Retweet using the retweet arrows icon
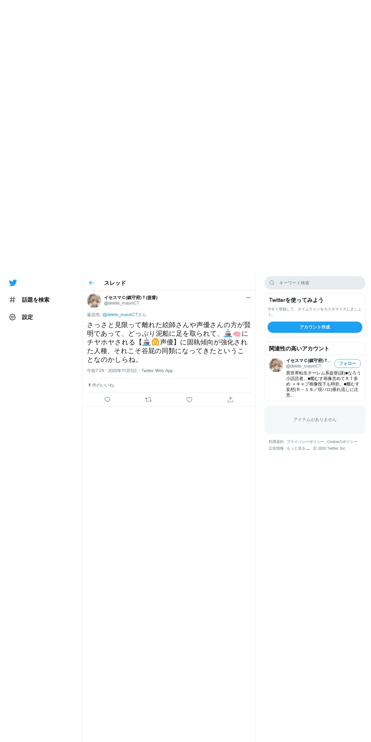Viewport: 371px width, 742px height. (x=148, y=399)
